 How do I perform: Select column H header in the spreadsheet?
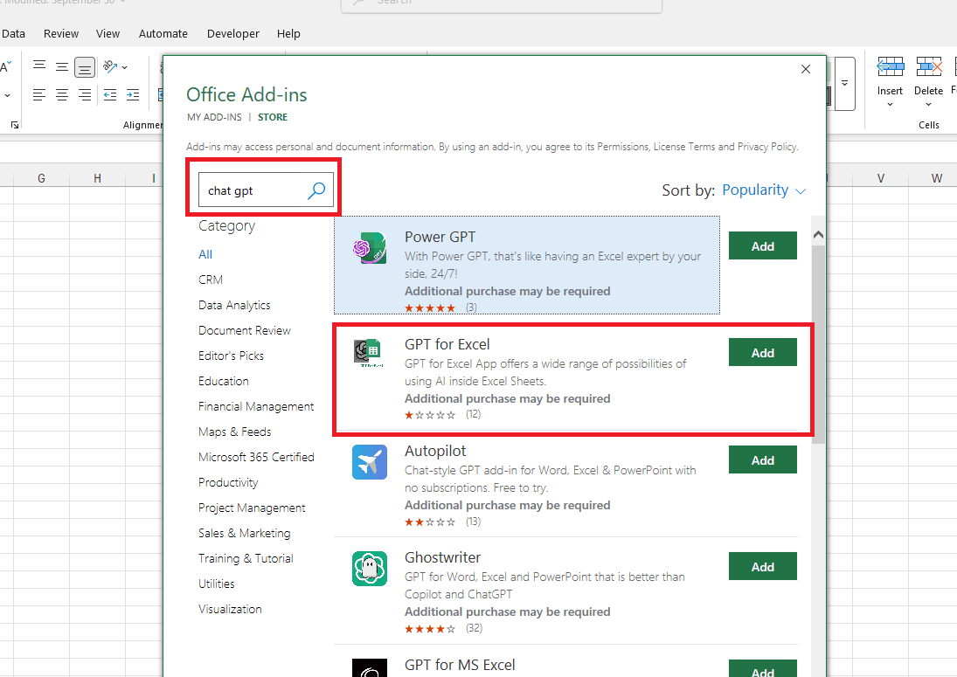click(98, 178)
